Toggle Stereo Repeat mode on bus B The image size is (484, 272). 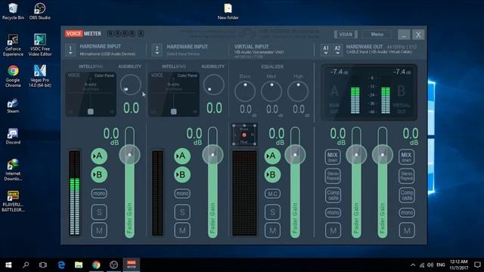[x=407, y=176]
